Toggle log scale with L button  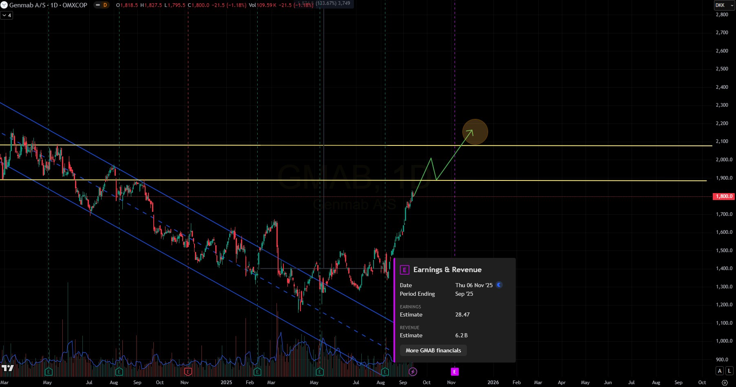coord(729,371)
